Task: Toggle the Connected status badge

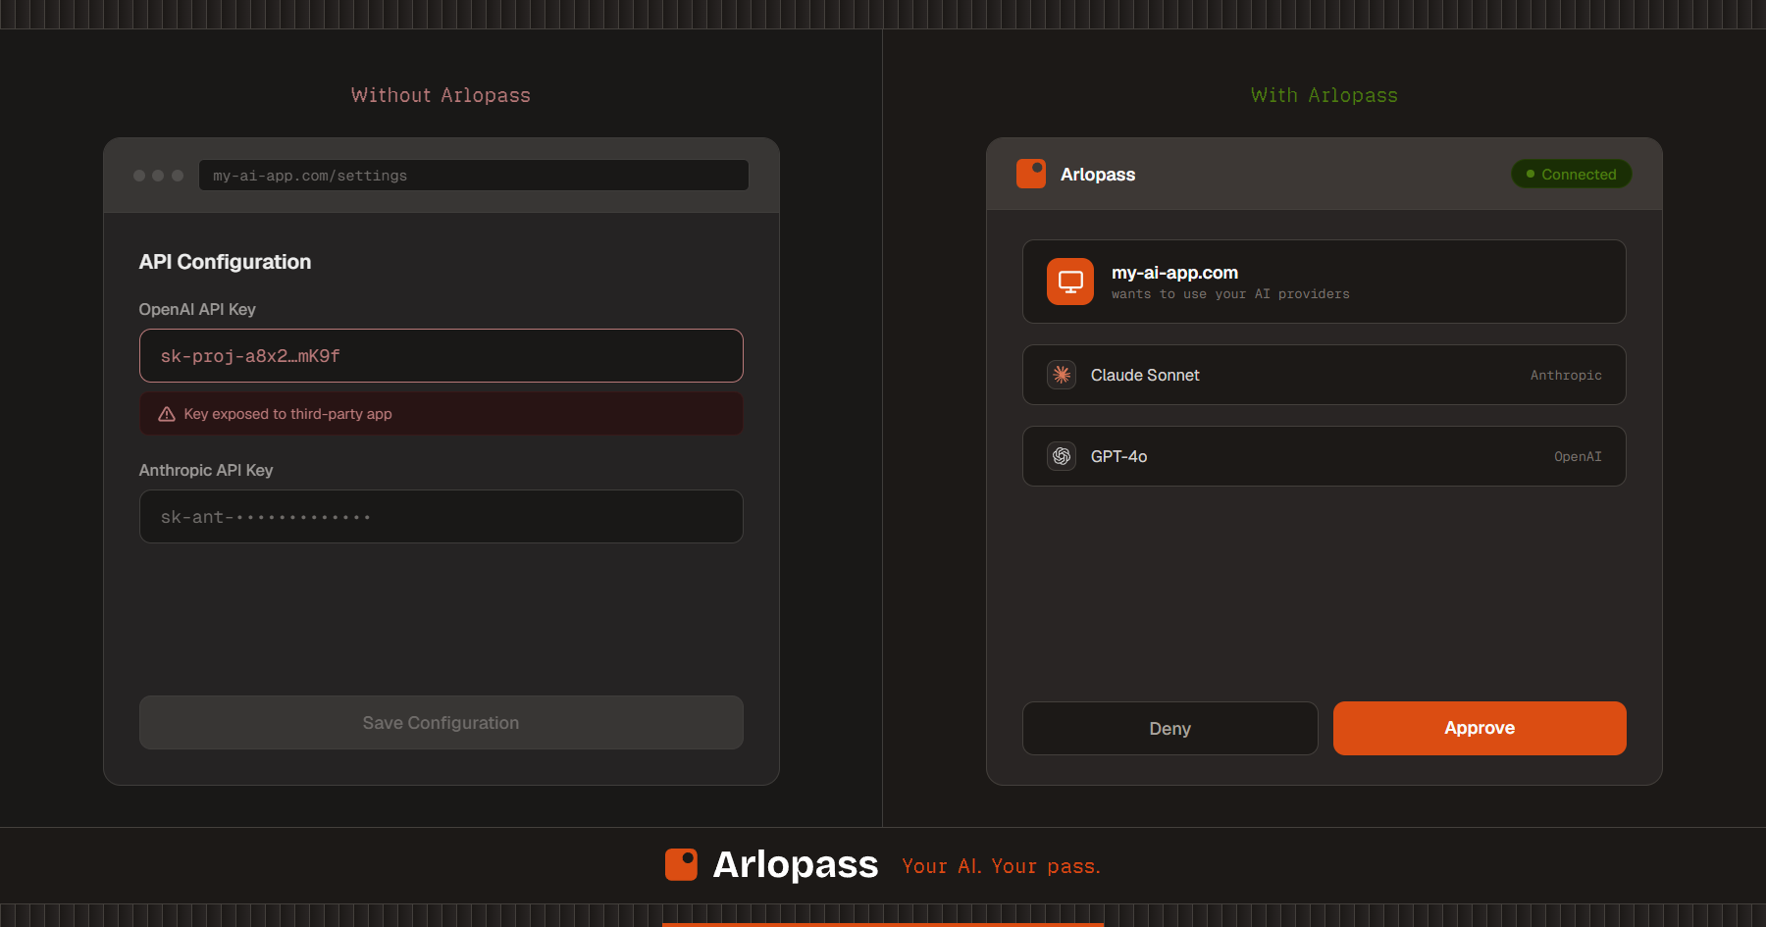Action: (x=1571, y=174)
